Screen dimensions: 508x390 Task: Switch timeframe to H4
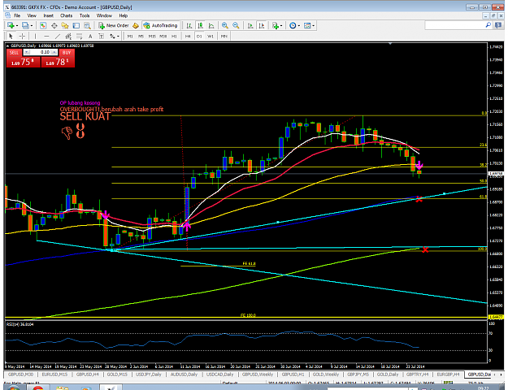coord(188,36)
